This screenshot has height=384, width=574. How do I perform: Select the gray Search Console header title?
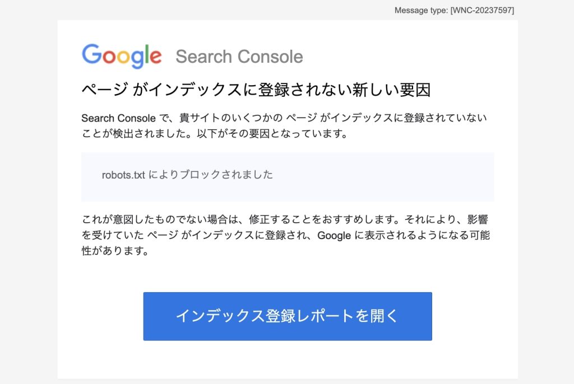point(239,57)
